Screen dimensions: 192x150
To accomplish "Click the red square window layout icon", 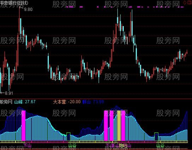I will (x=190, y=2).
